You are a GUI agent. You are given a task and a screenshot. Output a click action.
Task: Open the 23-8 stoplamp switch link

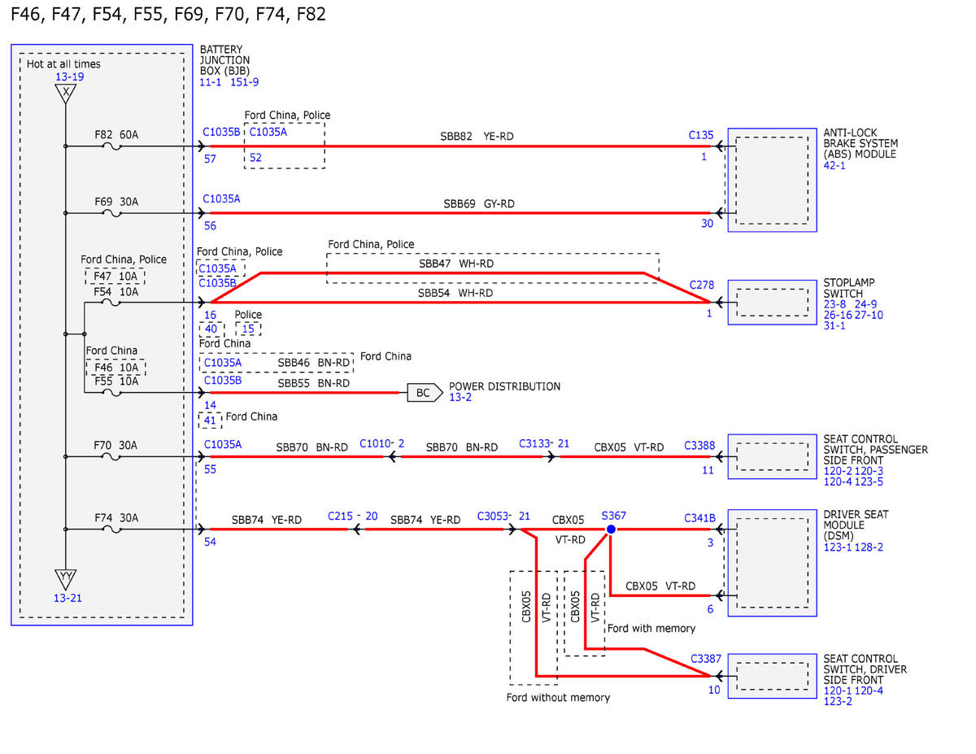point(834,304)
